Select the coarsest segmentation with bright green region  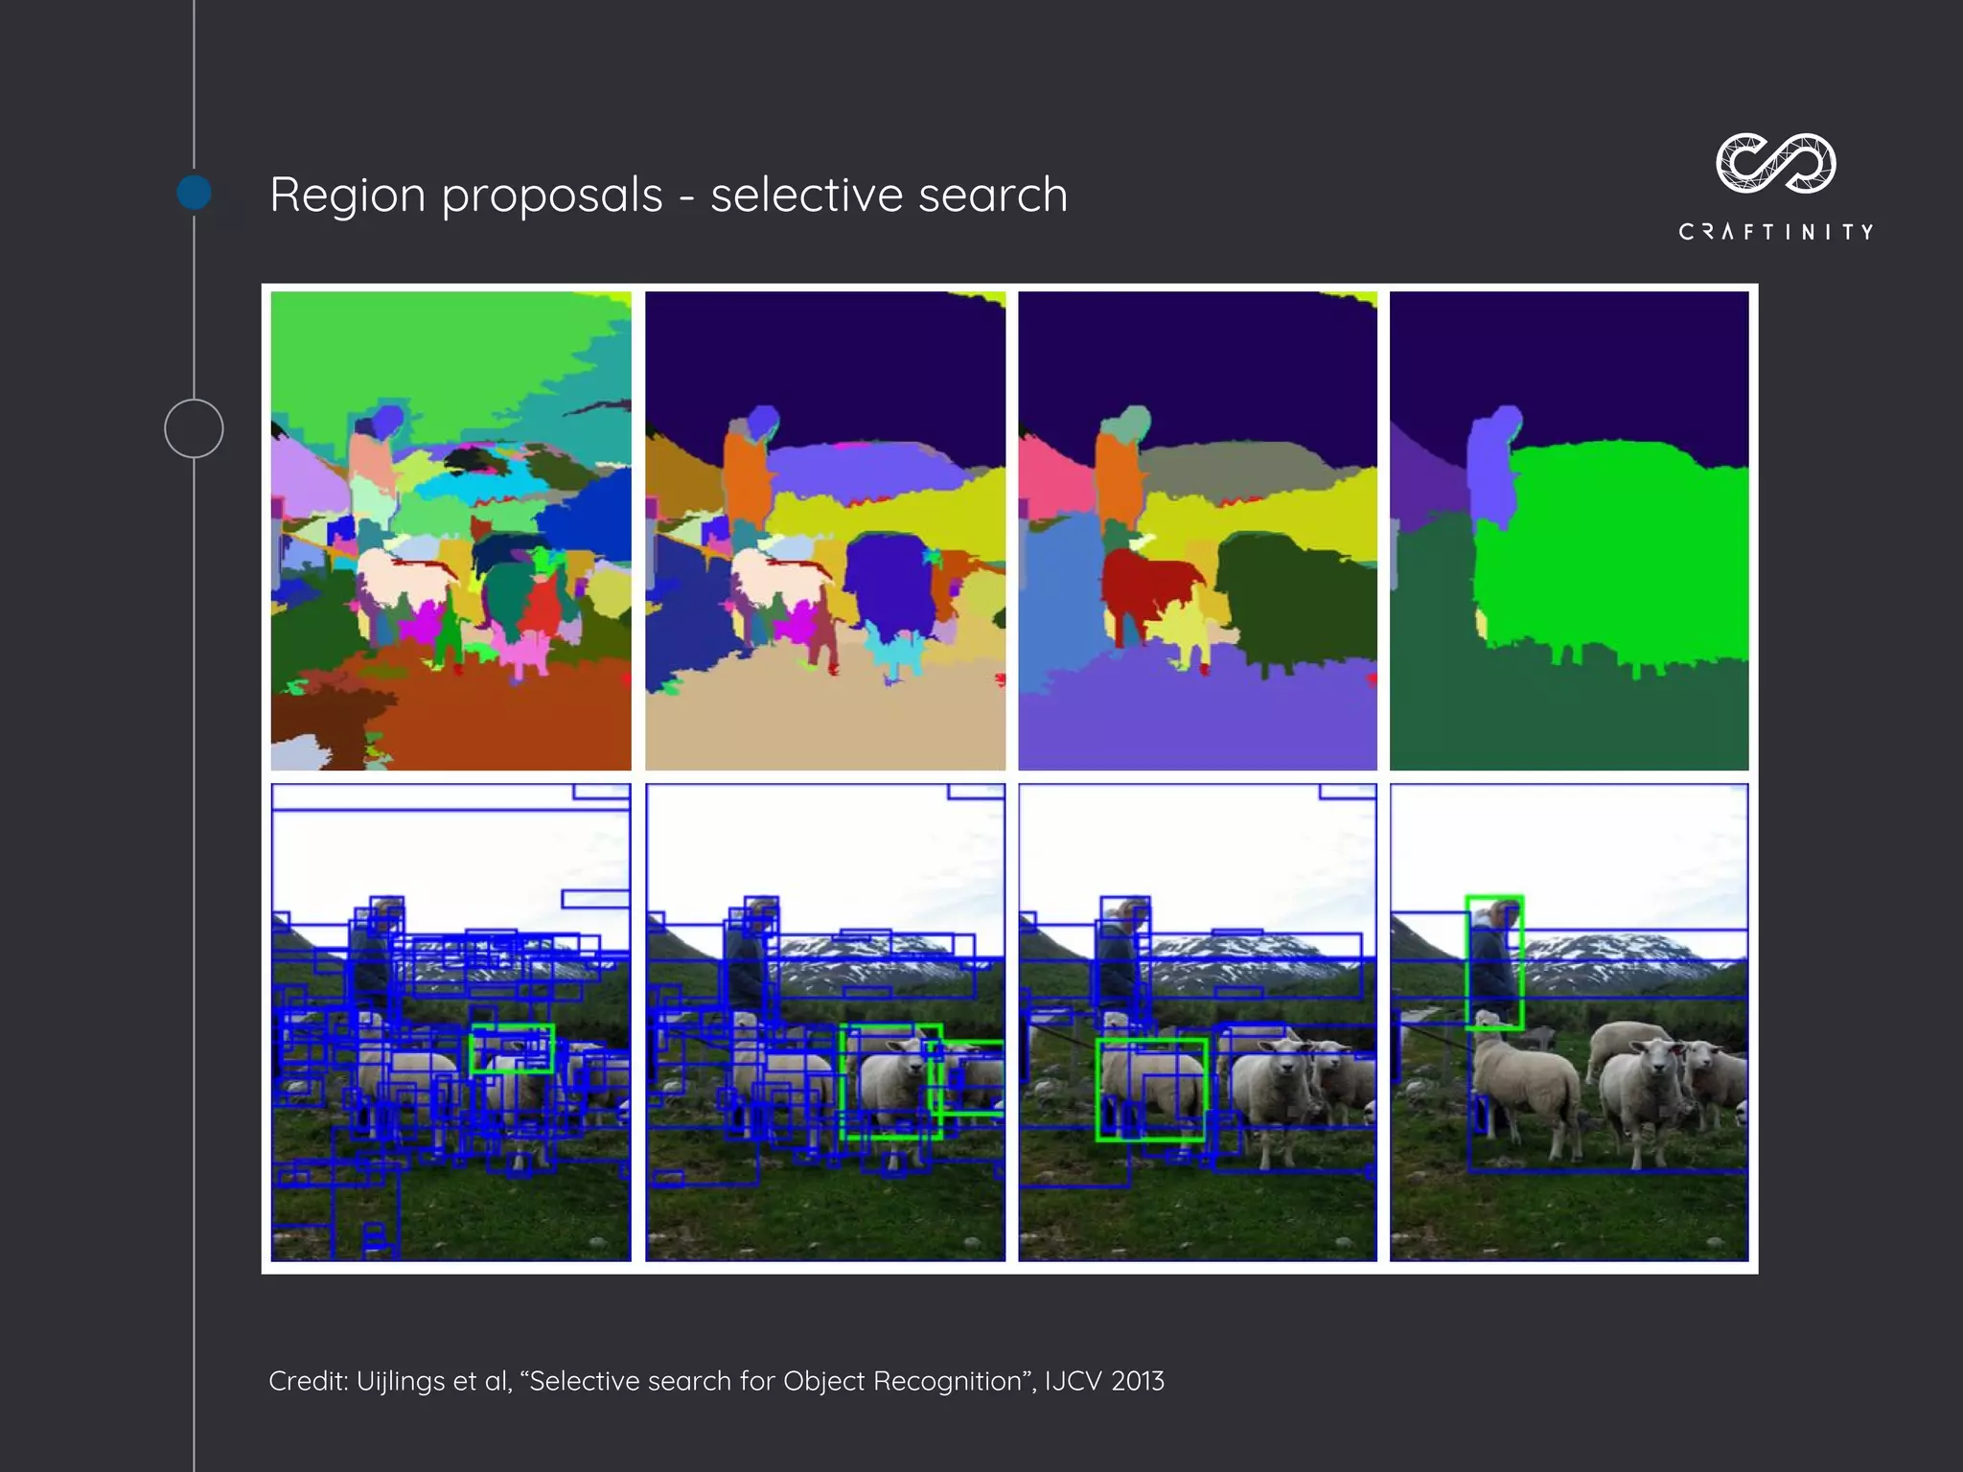point(1569,531)
